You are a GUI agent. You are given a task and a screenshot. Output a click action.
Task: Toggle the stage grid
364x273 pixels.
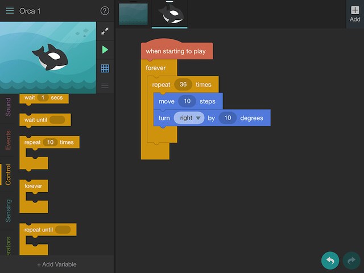105,68
